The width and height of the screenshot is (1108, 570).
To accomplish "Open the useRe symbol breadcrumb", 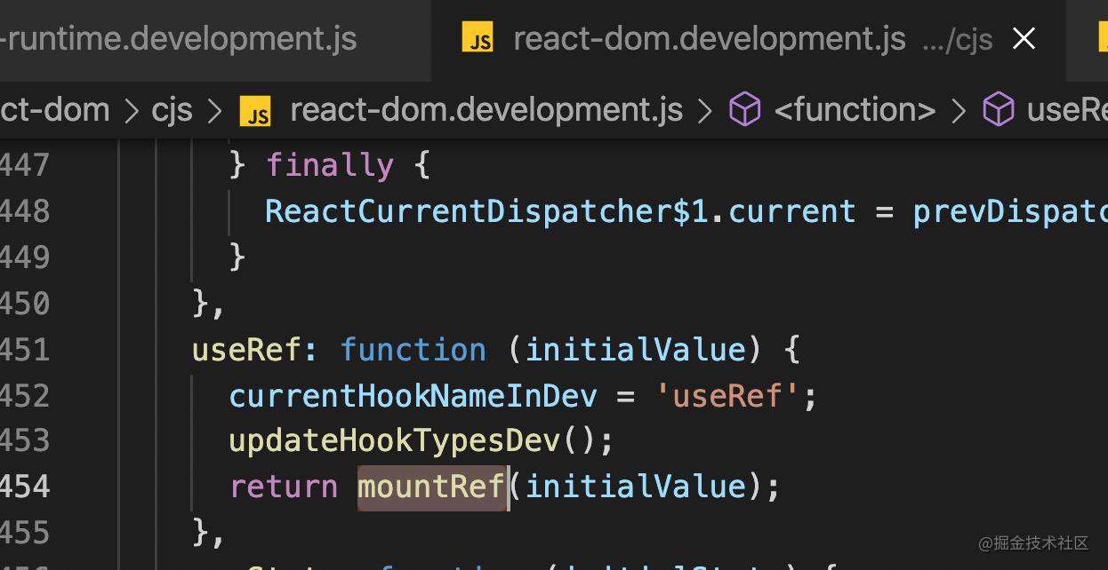I will [1067, 110].
